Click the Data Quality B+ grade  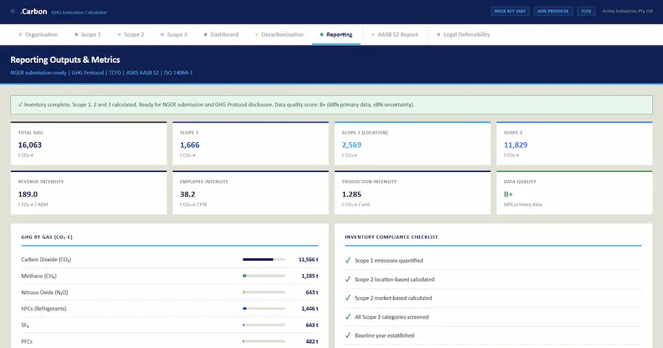pyautogui.click(x=509, y=195)
